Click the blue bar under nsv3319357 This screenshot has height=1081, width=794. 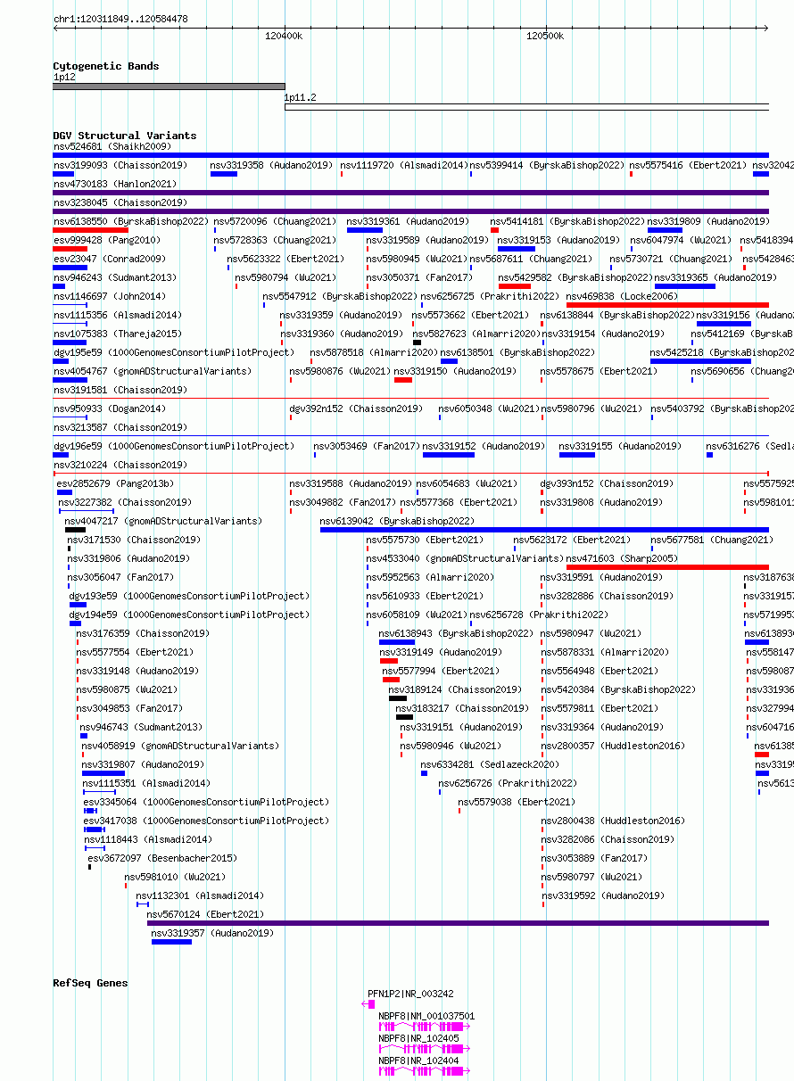171,942
